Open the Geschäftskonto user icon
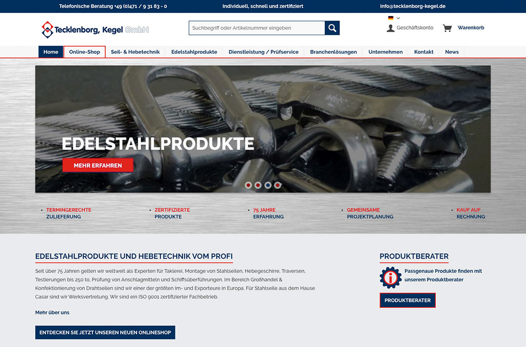 [x=390, y=28]
